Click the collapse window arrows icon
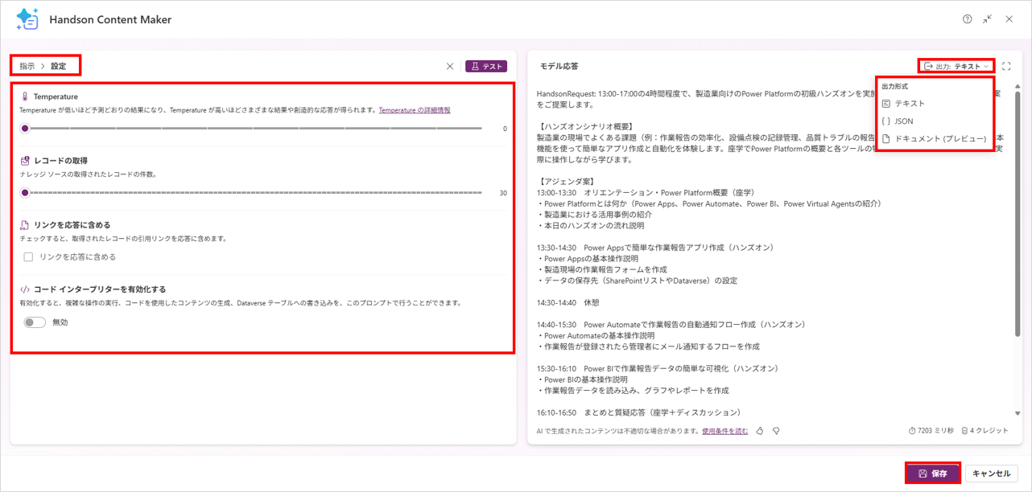 click(988, 19)
